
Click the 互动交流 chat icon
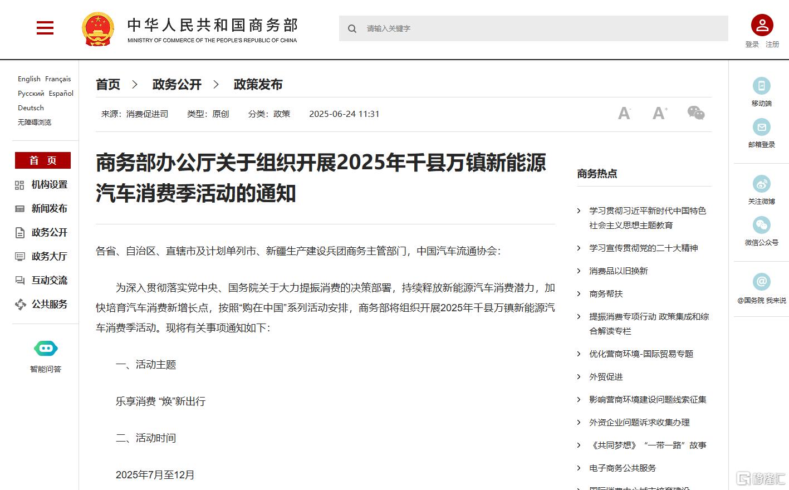pyautogui.click(x=19, y=281)
